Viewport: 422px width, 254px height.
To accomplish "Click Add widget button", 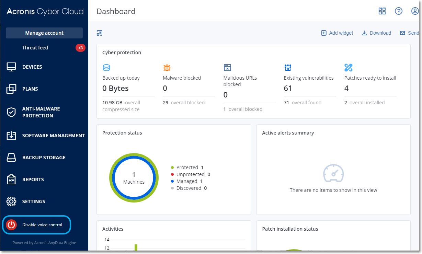I will (337, 33).
